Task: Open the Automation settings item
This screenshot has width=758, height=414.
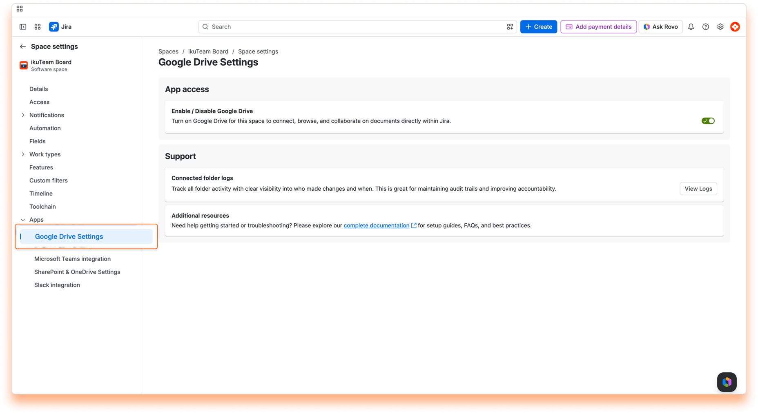Action: click(x=45, y=128)
